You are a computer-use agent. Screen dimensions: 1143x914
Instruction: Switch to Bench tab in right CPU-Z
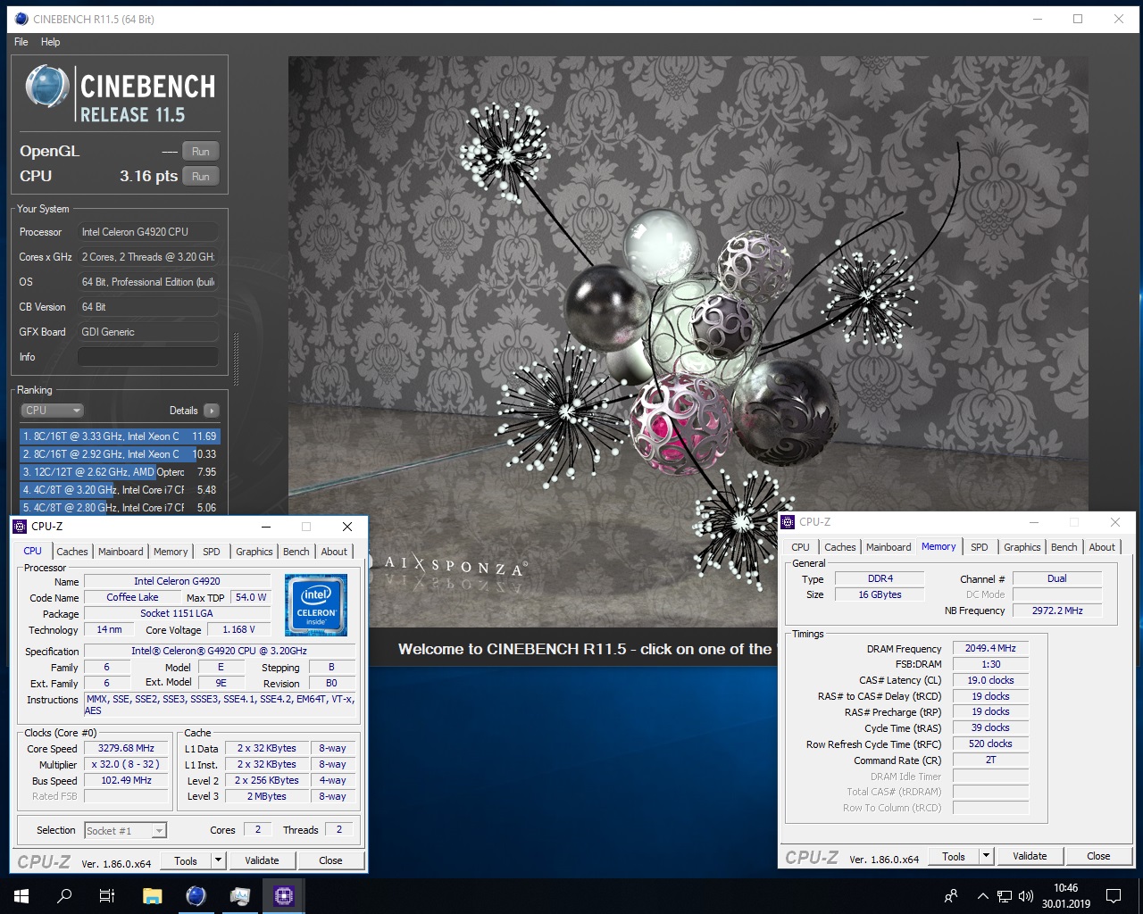coord(1064,547)
